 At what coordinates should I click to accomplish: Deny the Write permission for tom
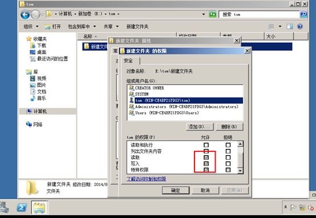228,164
